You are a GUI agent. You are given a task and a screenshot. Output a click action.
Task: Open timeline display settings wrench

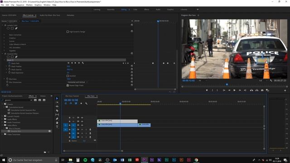click(x=87, y=104)
